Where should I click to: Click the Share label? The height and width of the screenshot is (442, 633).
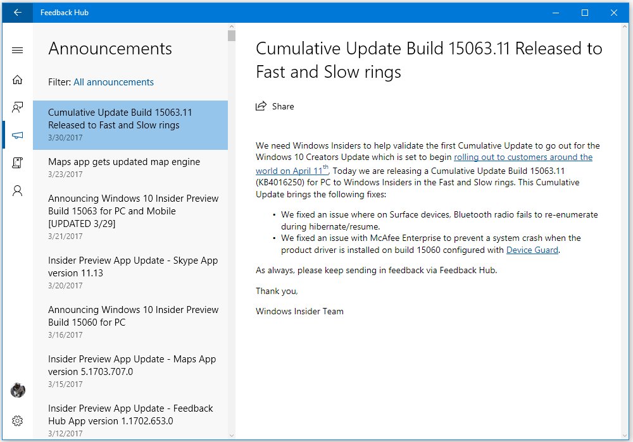point(283,106)
